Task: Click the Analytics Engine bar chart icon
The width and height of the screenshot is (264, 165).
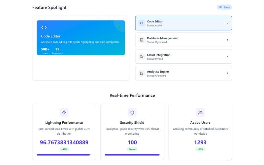Action: point(142,73)
